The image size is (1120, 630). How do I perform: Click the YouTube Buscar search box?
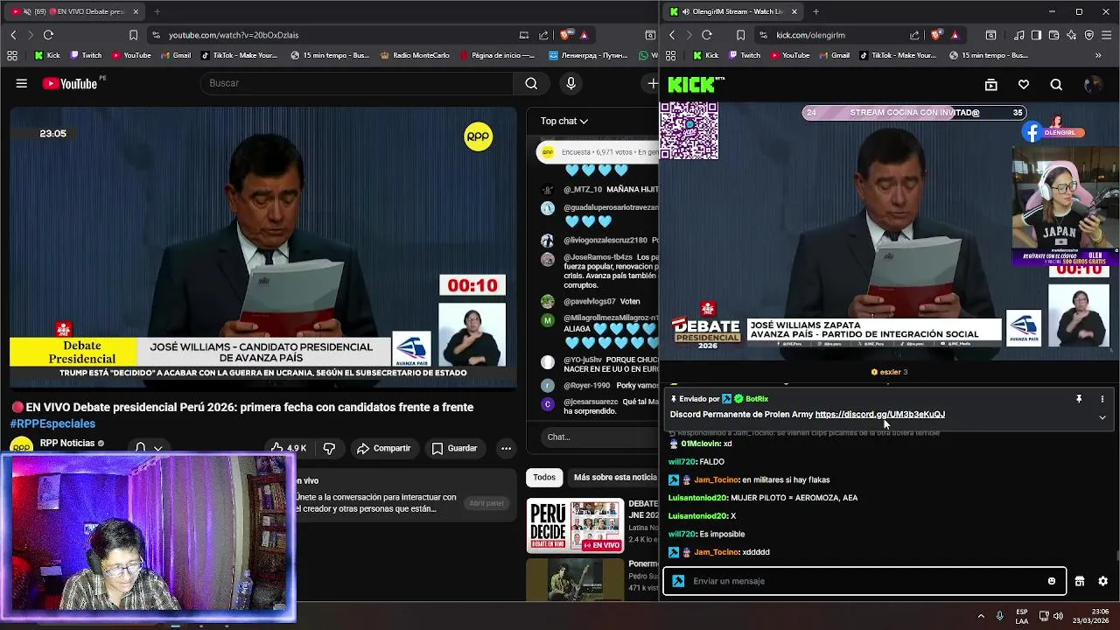point(357,83)
